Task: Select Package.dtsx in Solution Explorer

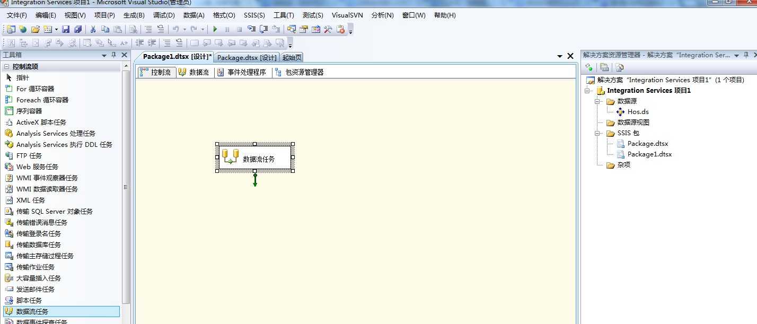Action: 642,144
